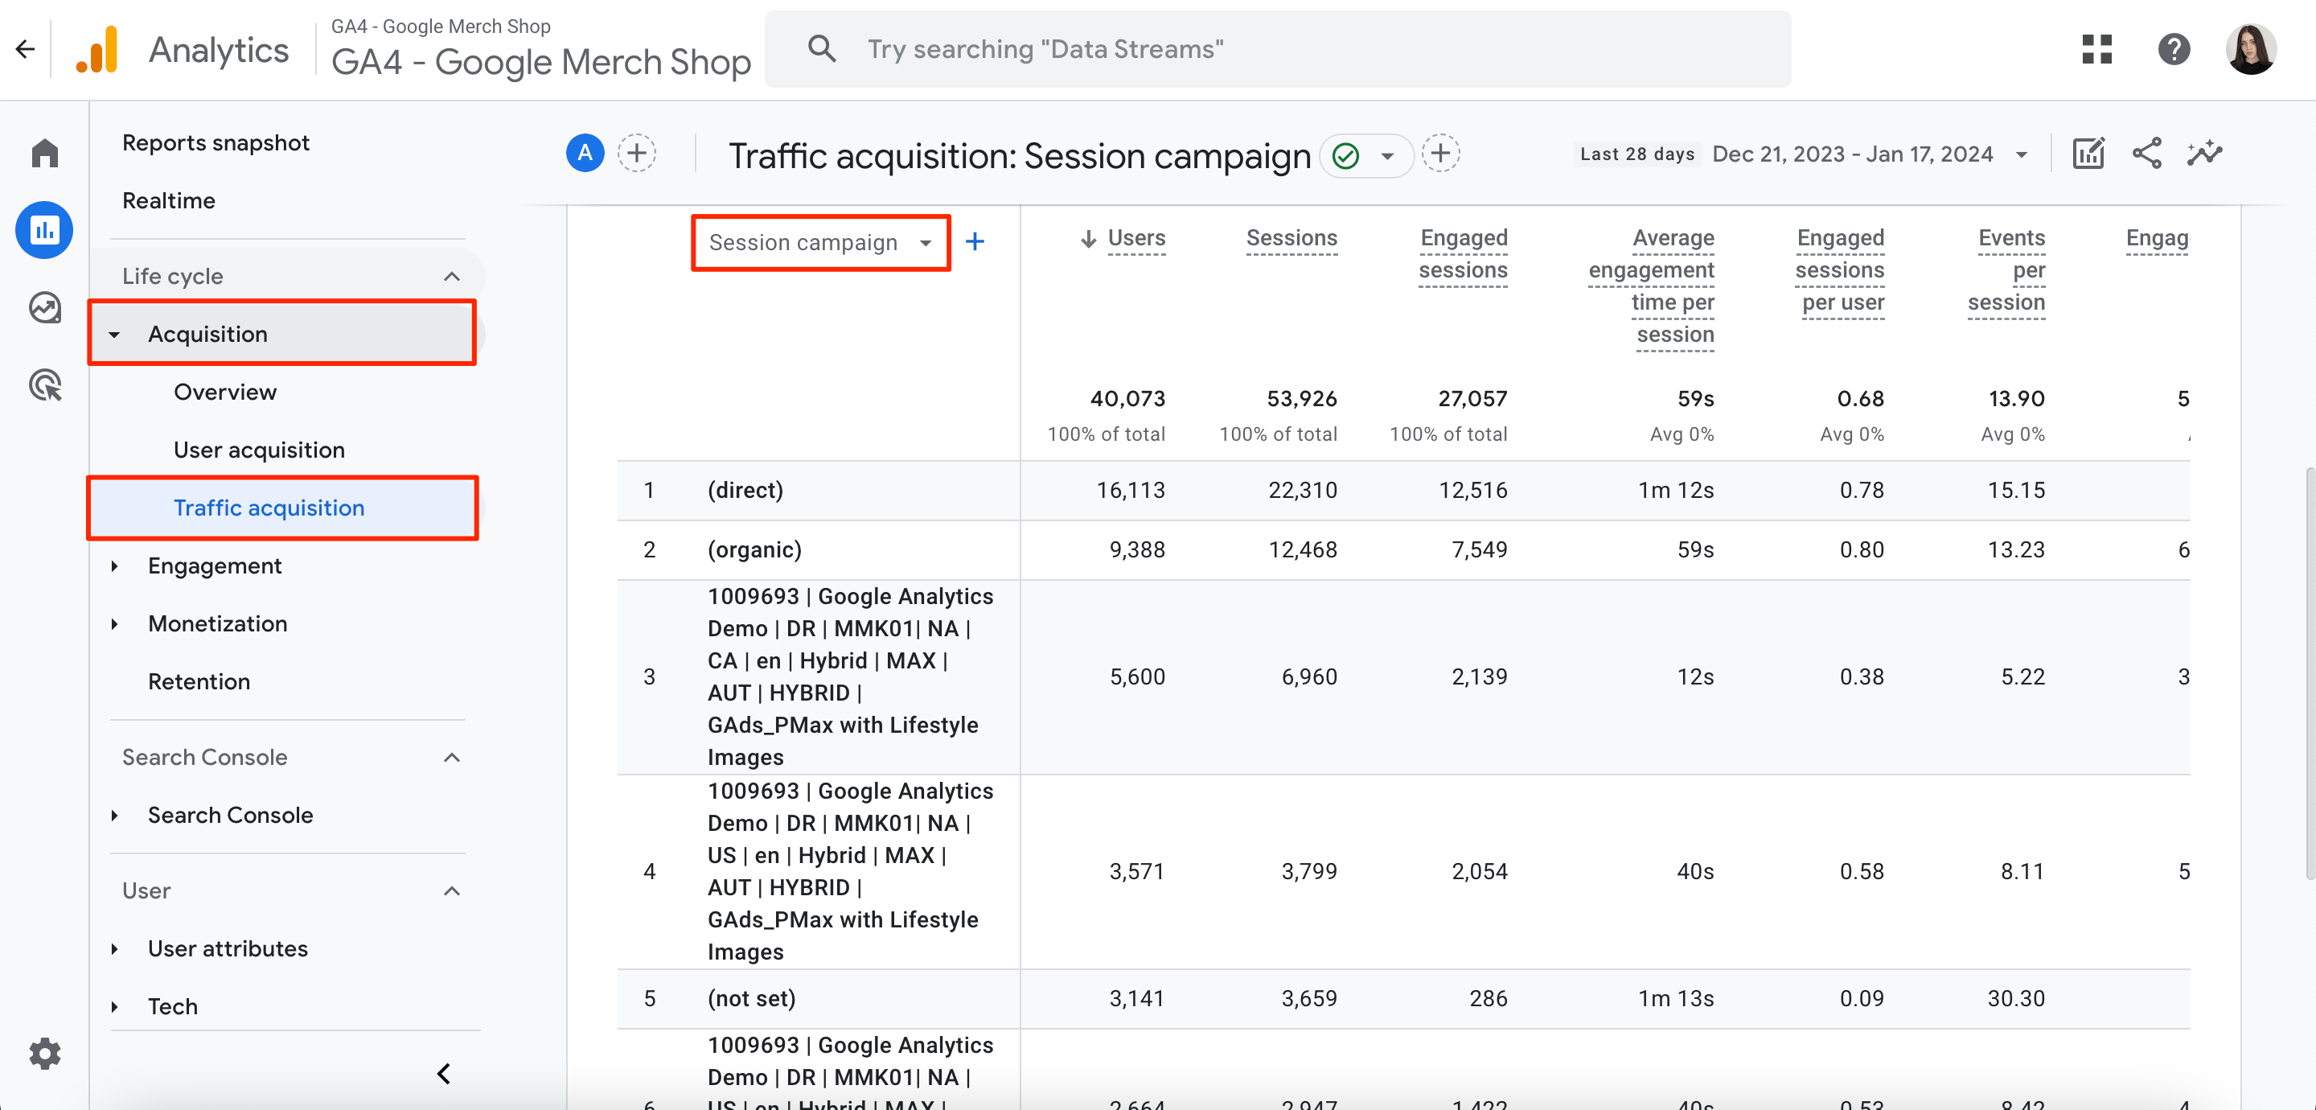The width and height of the screenshot is (2316, 1110).
Task: Add filter with plus next to title
Action: point(1440,153)
